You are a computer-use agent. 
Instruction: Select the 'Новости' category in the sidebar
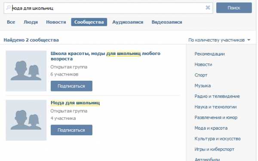203,64
